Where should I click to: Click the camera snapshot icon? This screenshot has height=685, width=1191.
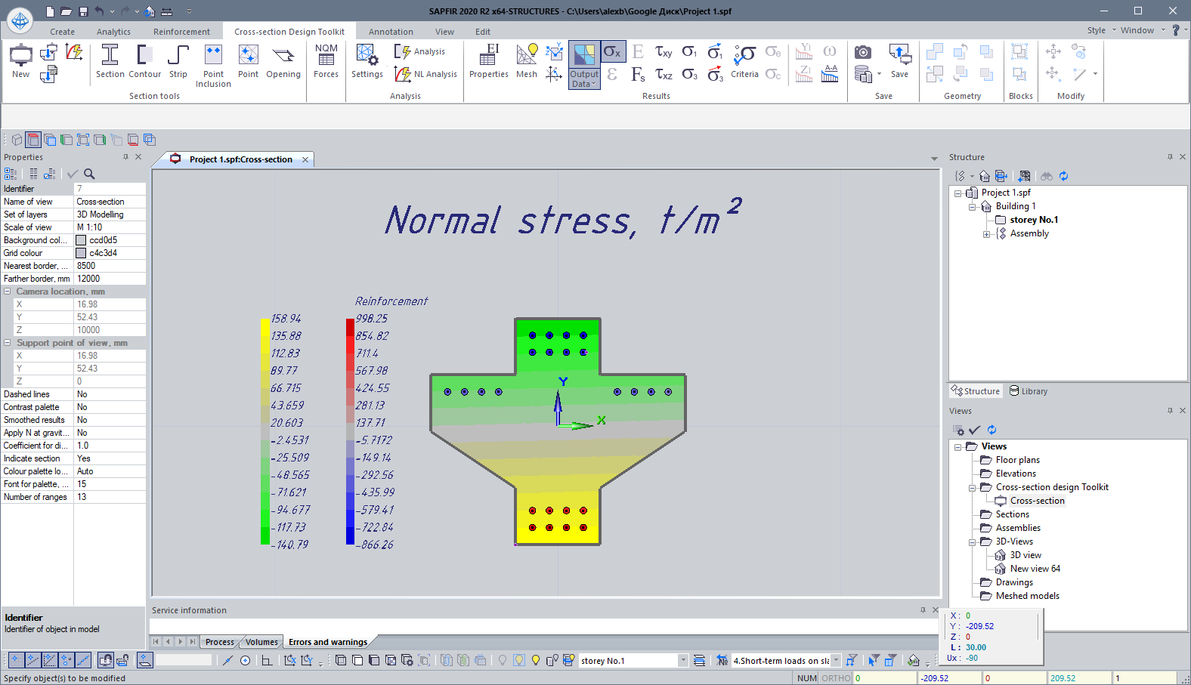862,52
